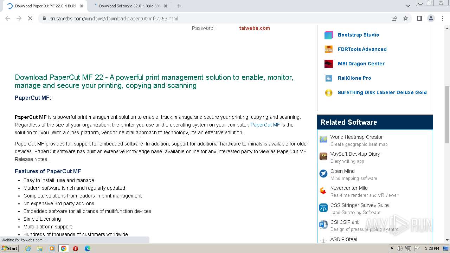Click the volume speaker tray icon
The height and width of the screenshot is (253, 450).
tap(400, 248)
